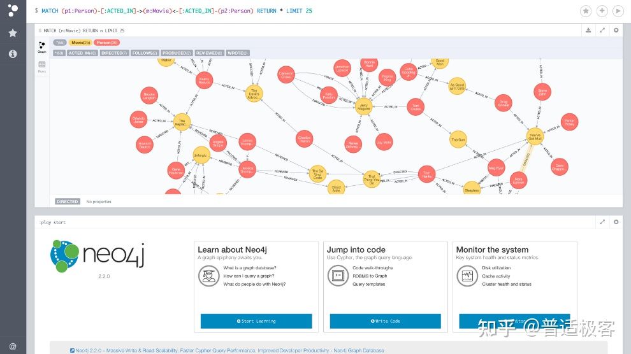Select the Tom Cruise person node
631x354 pixels.
click(x=416, y=108)
